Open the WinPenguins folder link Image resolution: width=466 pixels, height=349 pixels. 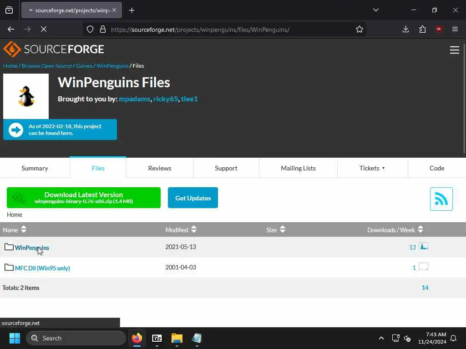[x=32, y=248]
